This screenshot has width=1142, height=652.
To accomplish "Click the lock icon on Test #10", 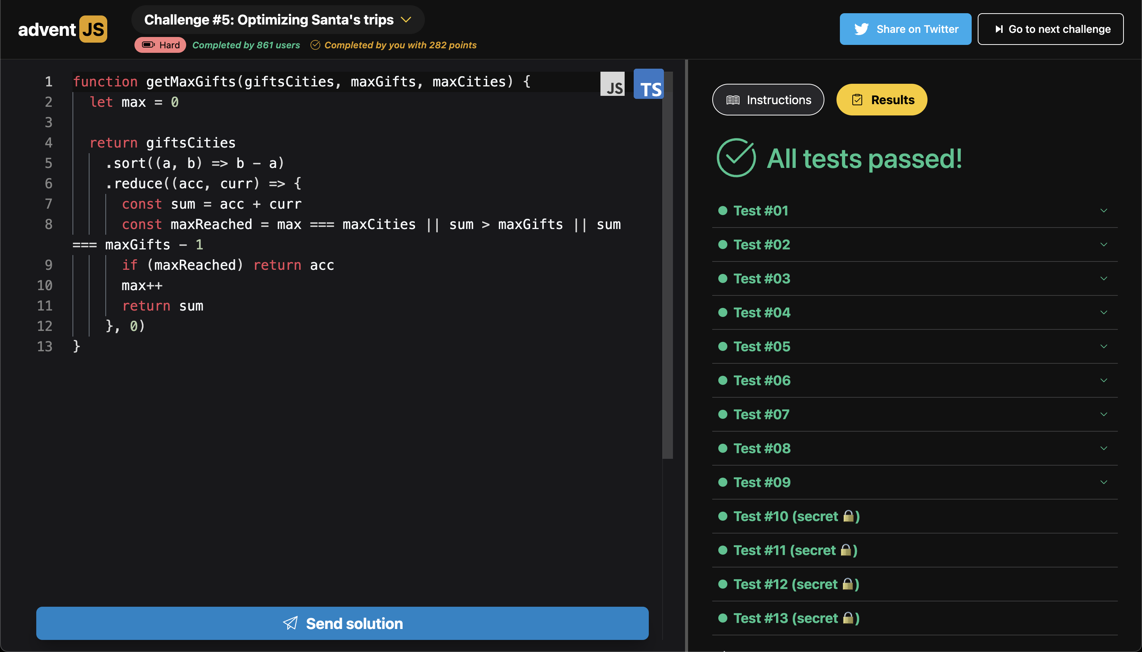I will coord(848,516).
